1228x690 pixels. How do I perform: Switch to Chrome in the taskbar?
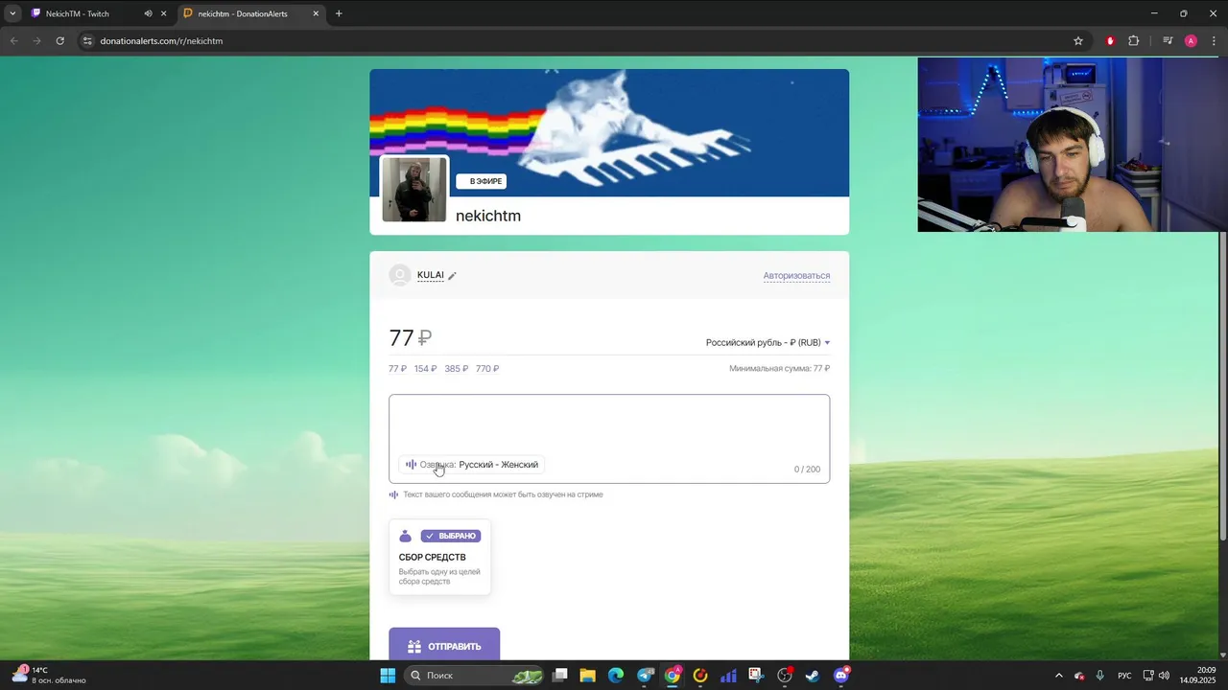pos(673,676)
